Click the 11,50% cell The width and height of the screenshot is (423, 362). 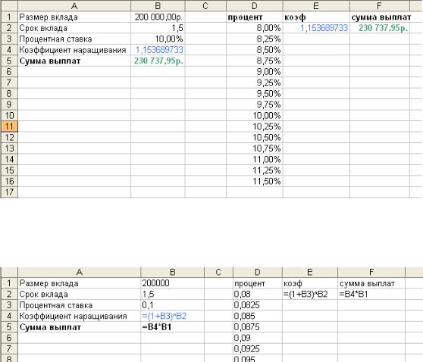tap(255, 181)
